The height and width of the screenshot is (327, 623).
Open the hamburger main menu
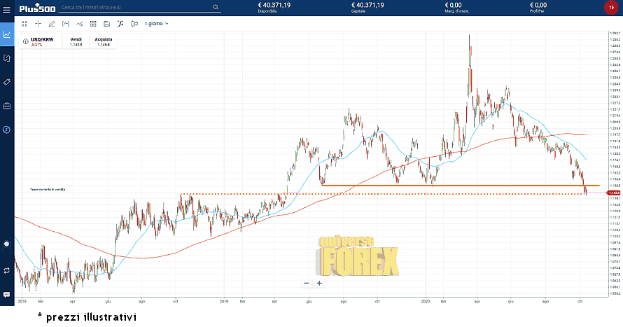(x=6, y=8)
